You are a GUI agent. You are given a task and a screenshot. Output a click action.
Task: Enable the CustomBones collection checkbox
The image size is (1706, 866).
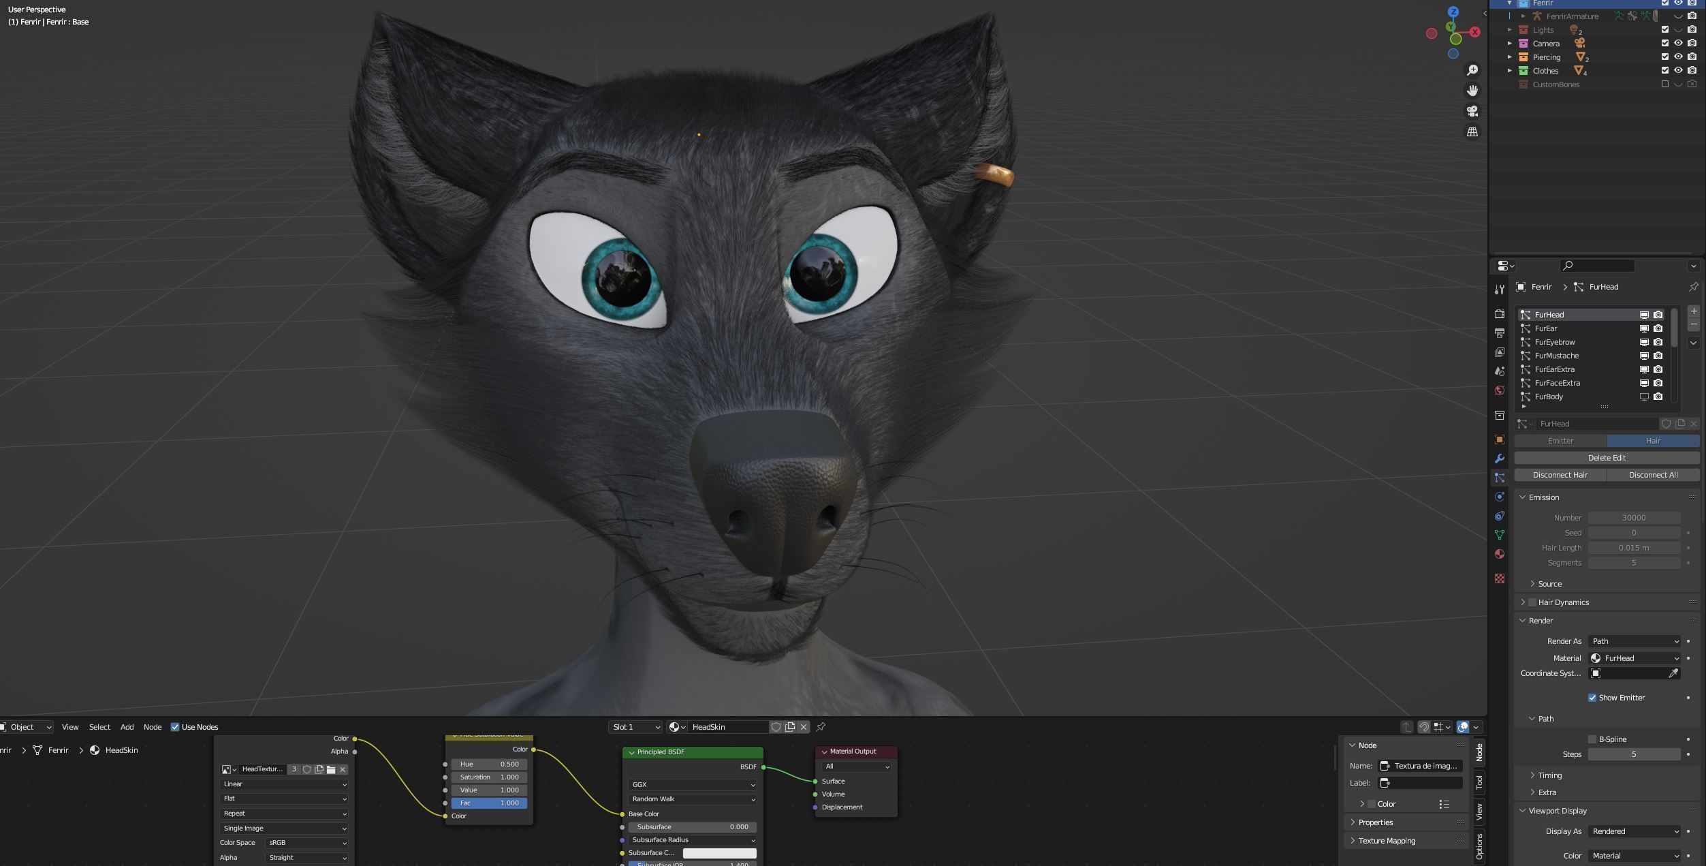coord(1665,84)
